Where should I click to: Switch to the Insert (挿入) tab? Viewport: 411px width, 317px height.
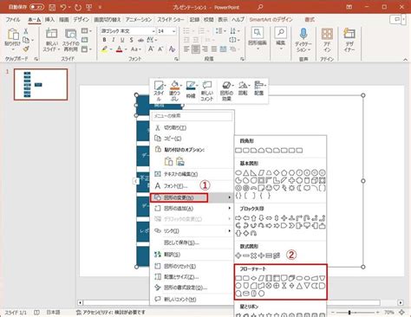pos(49,19)
